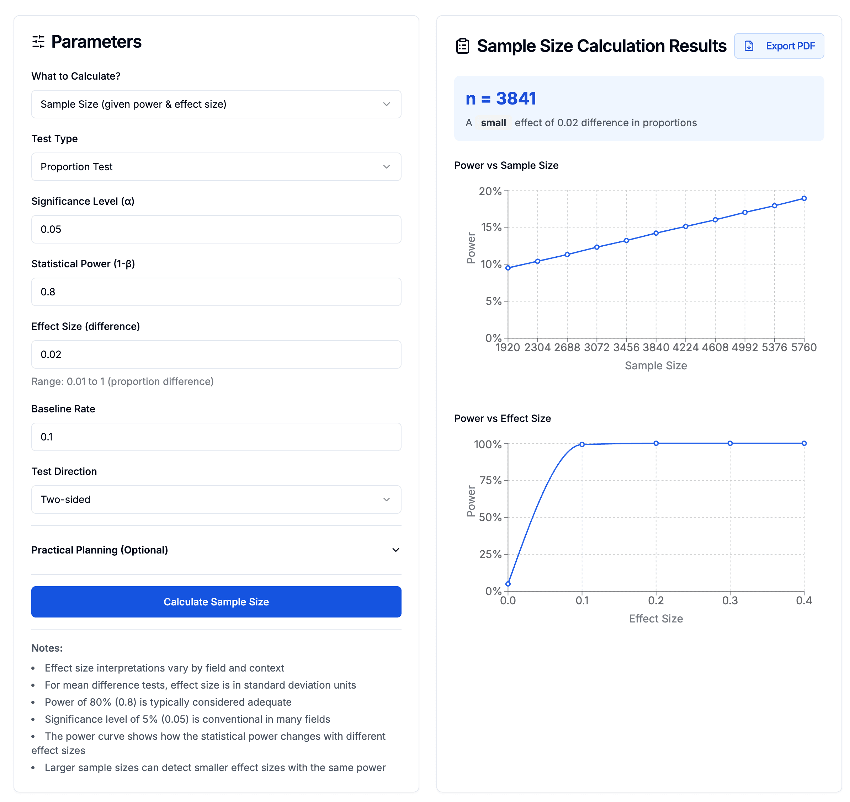The height and width of the screenshot is (802, 850).
Task: Click the Effect Size difference field
Action: tap(216, 354)
